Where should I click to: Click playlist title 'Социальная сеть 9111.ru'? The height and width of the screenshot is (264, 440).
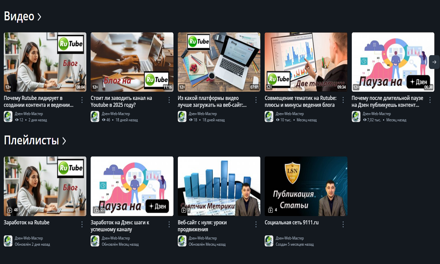[292, 223]
